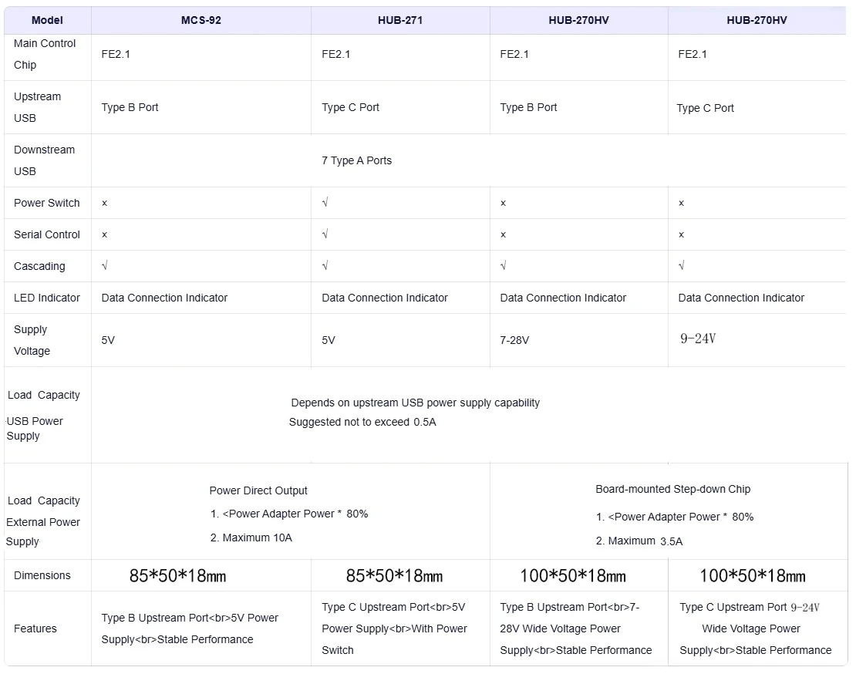The image size is (856, 674).
Task: Select the Board-mounted Step-down Chip text
Action: tap(673, 489)
